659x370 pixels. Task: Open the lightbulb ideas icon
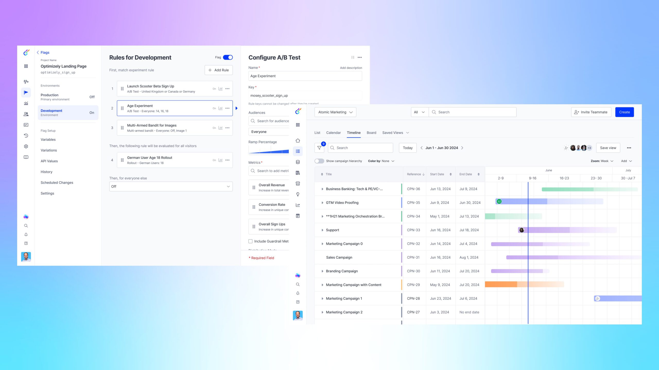[298, 194]
